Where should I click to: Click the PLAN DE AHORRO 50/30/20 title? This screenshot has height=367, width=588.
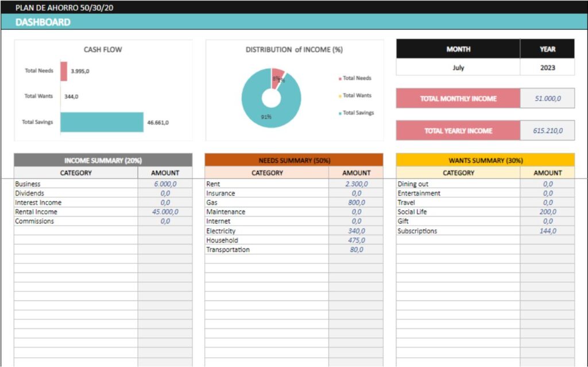tap(64, 7)
